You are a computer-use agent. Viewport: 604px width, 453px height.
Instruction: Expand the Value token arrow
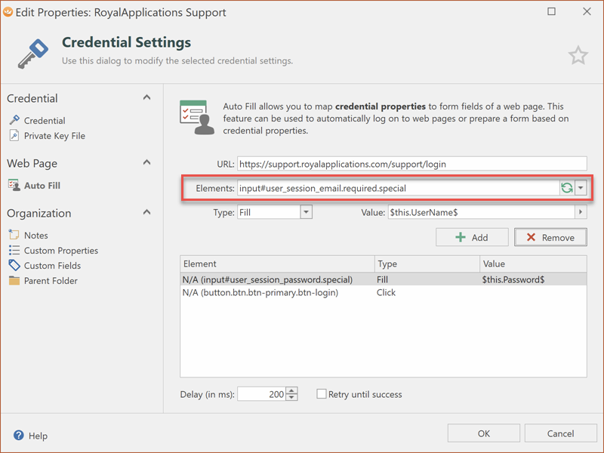[x=581, y=213]
